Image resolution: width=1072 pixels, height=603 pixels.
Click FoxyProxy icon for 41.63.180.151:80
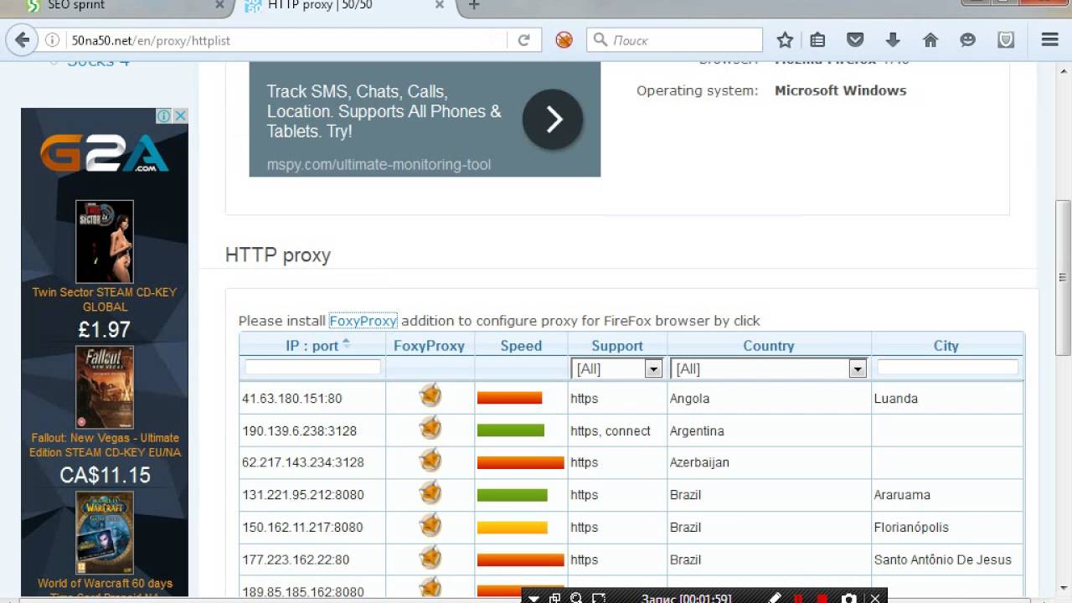click(x=430, y=395)
